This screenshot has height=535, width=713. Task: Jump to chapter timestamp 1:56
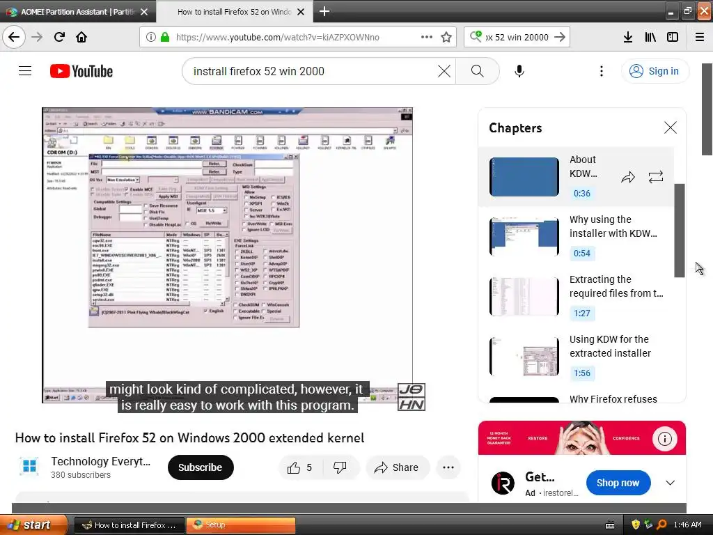click(581, 373)
